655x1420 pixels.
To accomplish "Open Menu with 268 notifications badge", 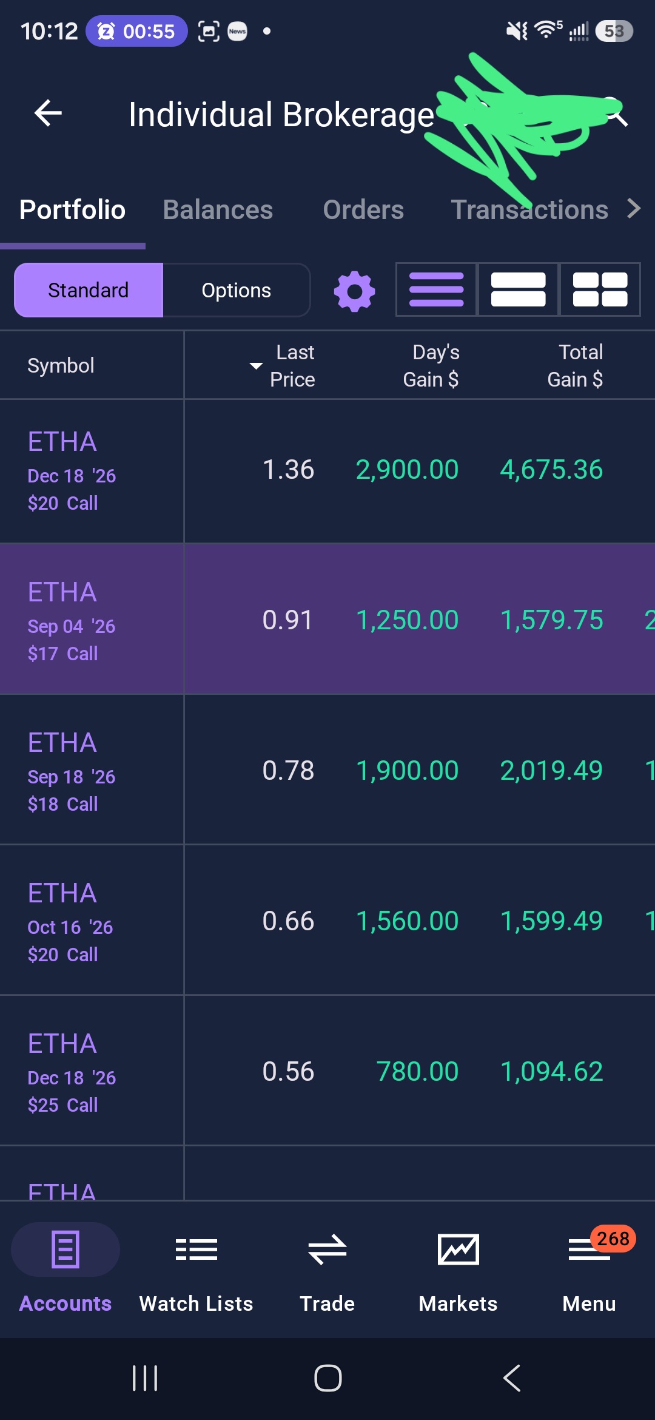I will pyautogui.click(x=589, y=1270).
